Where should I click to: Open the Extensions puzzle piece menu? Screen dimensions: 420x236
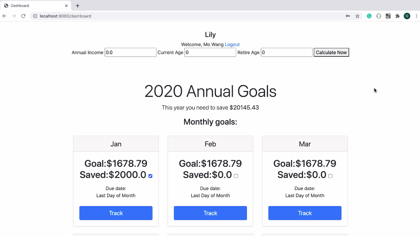pos(397,16)
